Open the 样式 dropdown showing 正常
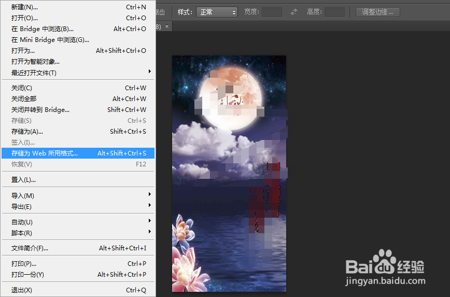The width and height of the screenshot is (450, 297). [x=217, y=12]
